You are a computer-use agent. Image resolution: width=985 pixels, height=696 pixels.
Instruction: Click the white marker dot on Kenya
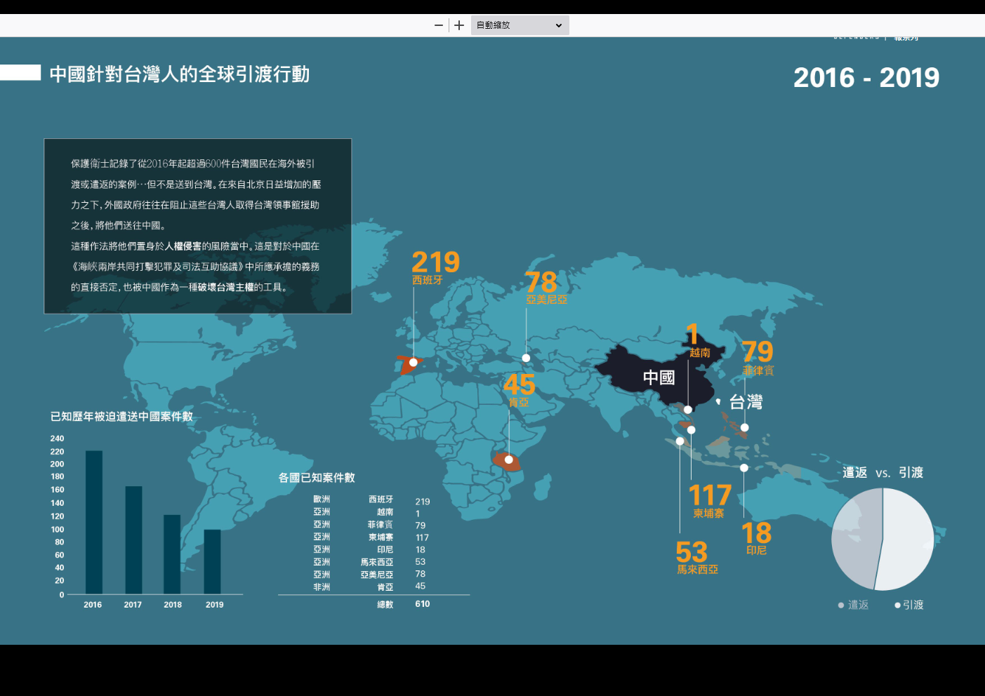[509, 460]
